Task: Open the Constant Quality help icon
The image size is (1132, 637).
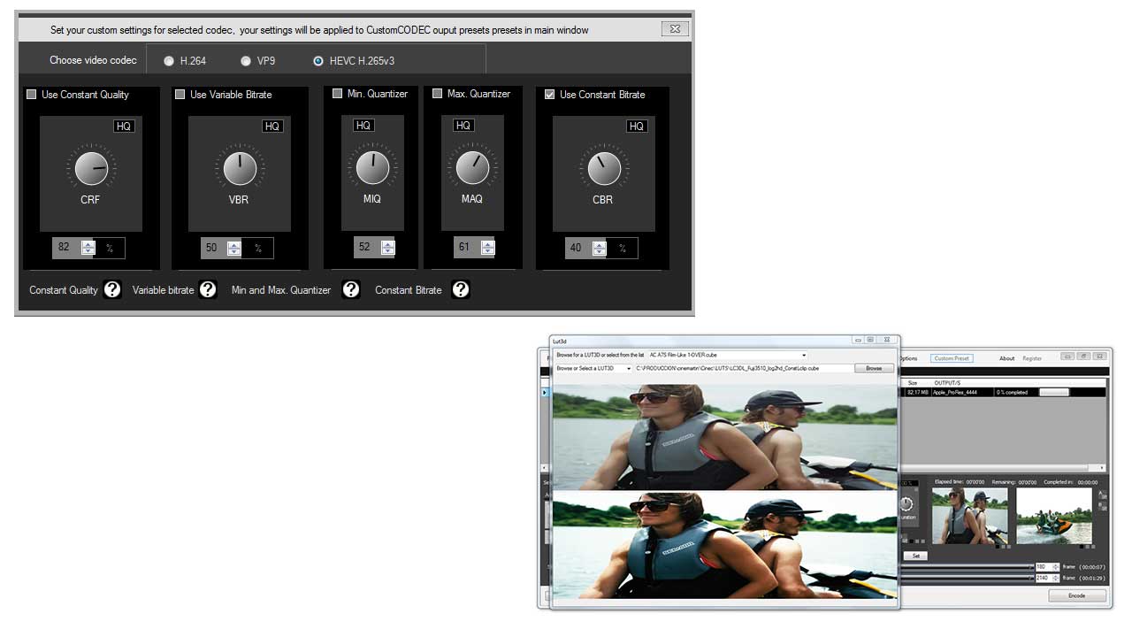Action: coord(112,289)
